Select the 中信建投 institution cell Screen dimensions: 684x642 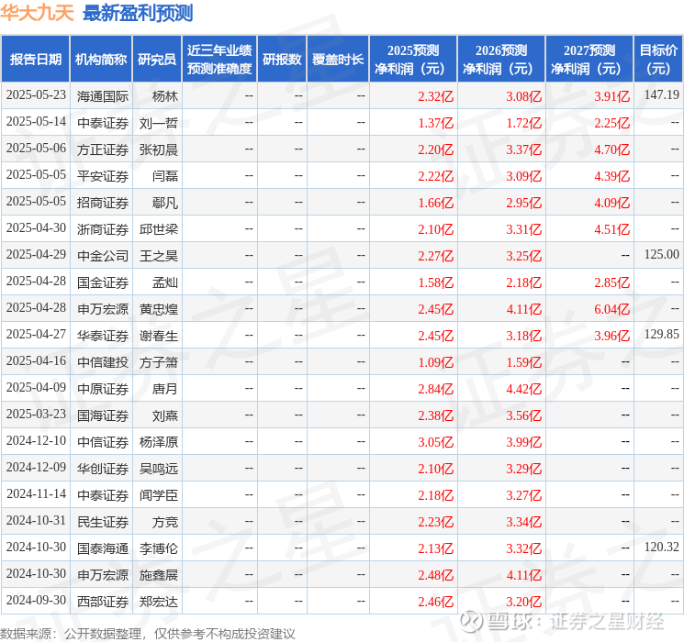[x=103, y=362]
